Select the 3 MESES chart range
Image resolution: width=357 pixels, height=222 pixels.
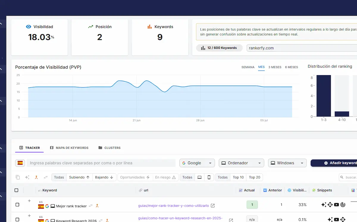[275, 67]
